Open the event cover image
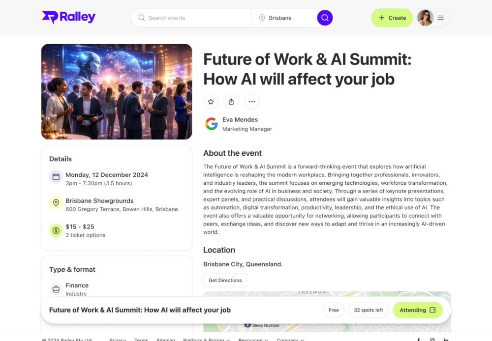The image size is (492, 341). (x=117, y=92)
